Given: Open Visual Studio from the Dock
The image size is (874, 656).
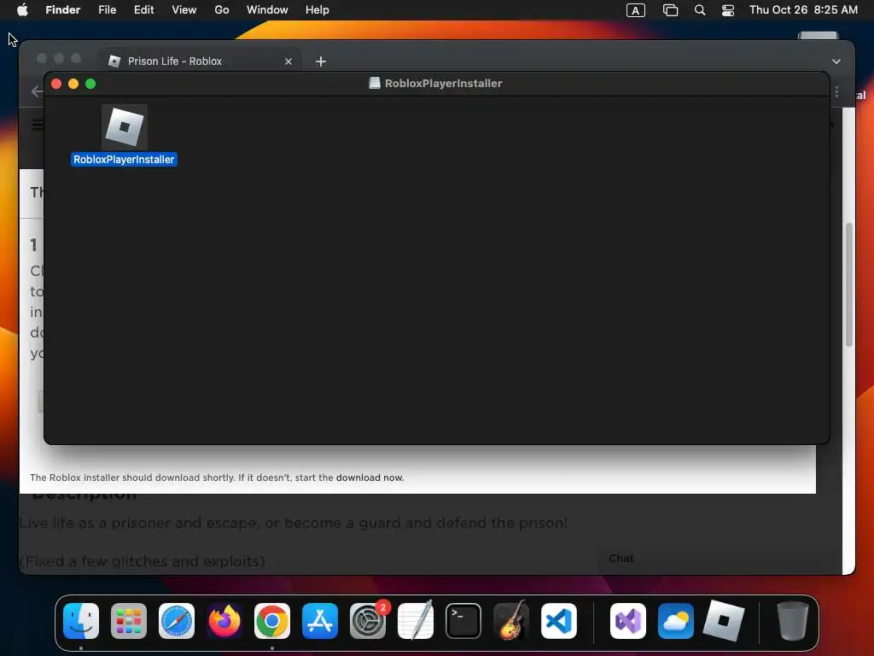Looking at the screenshot, I should point(628,621).
